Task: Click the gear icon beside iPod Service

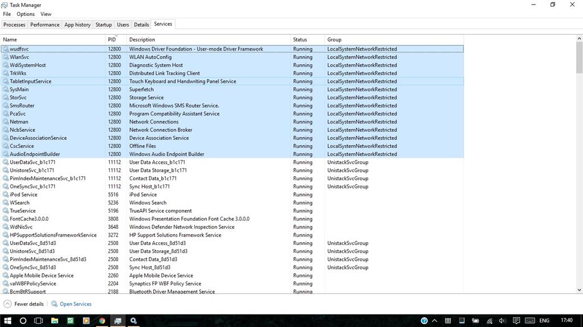Action: pos(6,194)
